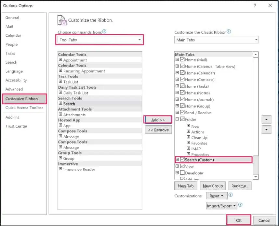Image resolution: width=279 pixels, height=226 pixels.
Task: Uncheck Home (Calendar Table View) checkbox
Action: coord(182,66)
